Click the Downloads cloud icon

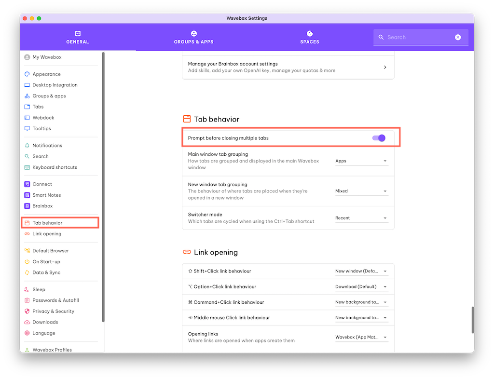tap(27, 322)
